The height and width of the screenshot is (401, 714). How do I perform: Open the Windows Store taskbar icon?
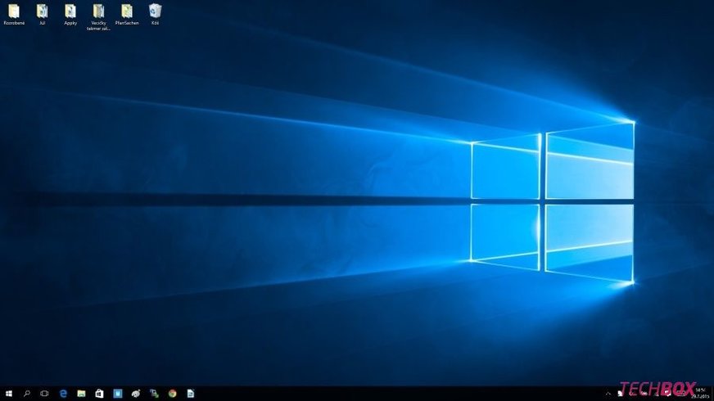click(99, 394)
